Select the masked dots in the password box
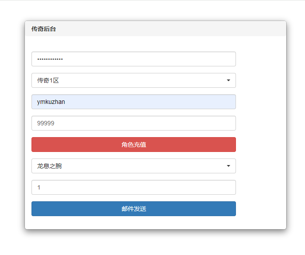Image resolution: width=305 pixels, height=255 pixels. click(x=50, y=59)
